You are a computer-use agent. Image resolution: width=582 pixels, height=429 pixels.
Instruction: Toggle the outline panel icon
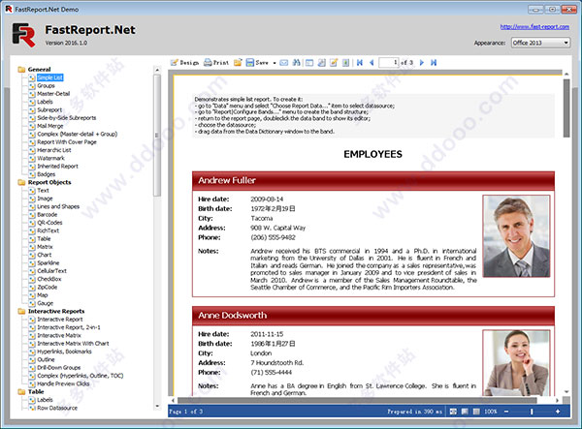tap(309, 63)
